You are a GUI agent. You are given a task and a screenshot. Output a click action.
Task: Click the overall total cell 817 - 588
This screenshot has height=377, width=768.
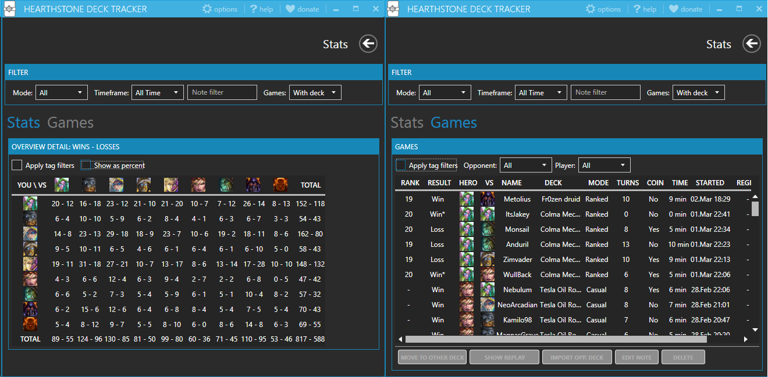310,339
